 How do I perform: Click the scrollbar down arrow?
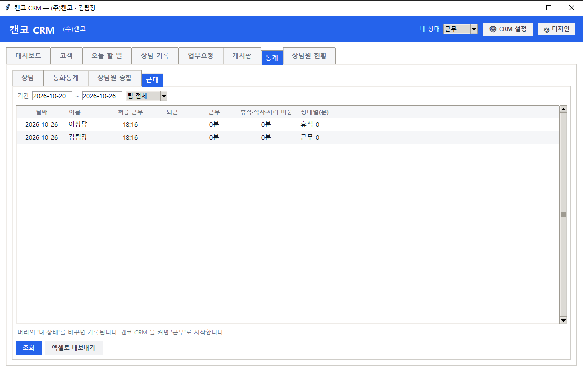click(563, 320)
